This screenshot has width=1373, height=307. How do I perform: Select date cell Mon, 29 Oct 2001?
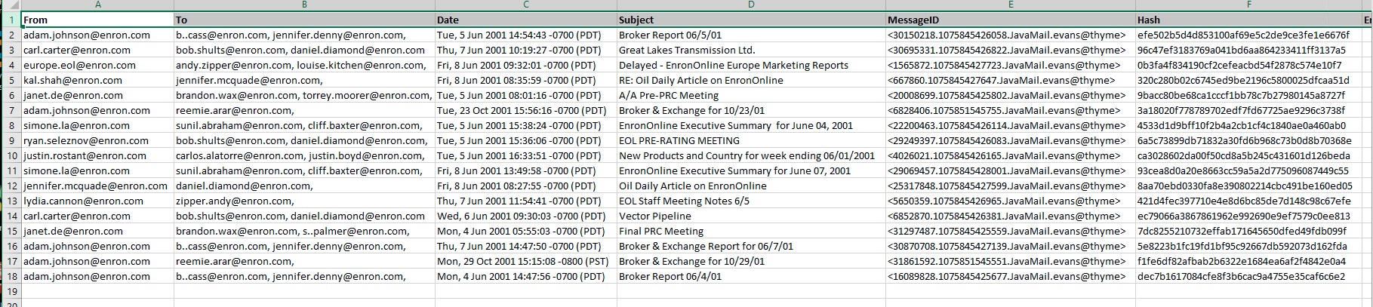click(525, 261)
